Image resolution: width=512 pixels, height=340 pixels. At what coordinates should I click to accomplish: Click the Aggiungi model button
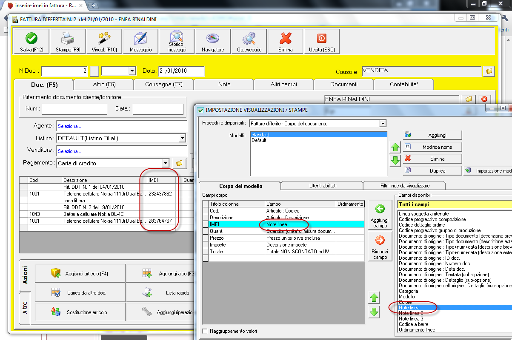pyautogui.click(x=432, y=135)
